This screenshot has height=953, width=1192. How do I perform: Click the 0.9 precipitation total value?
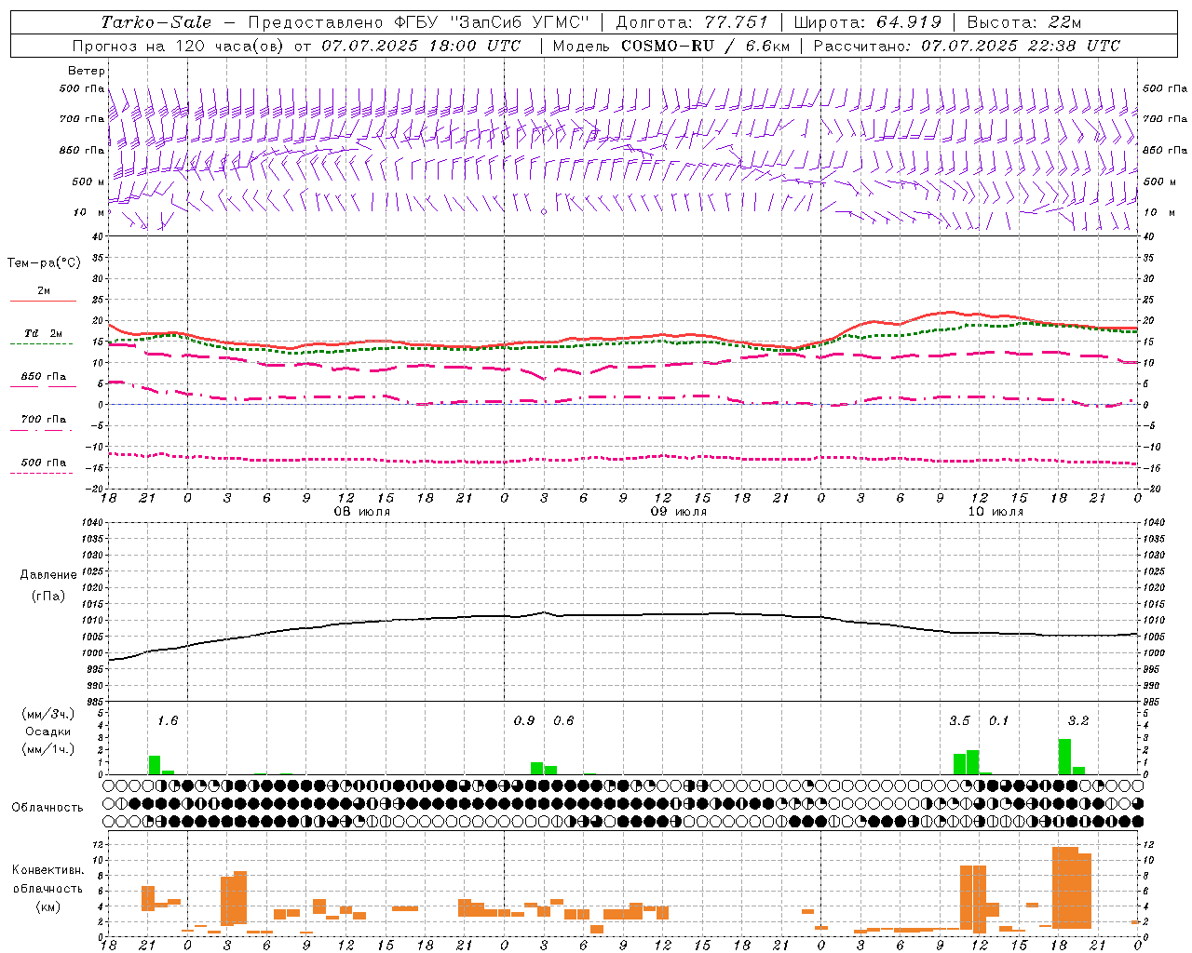click(x=524, y=720)
